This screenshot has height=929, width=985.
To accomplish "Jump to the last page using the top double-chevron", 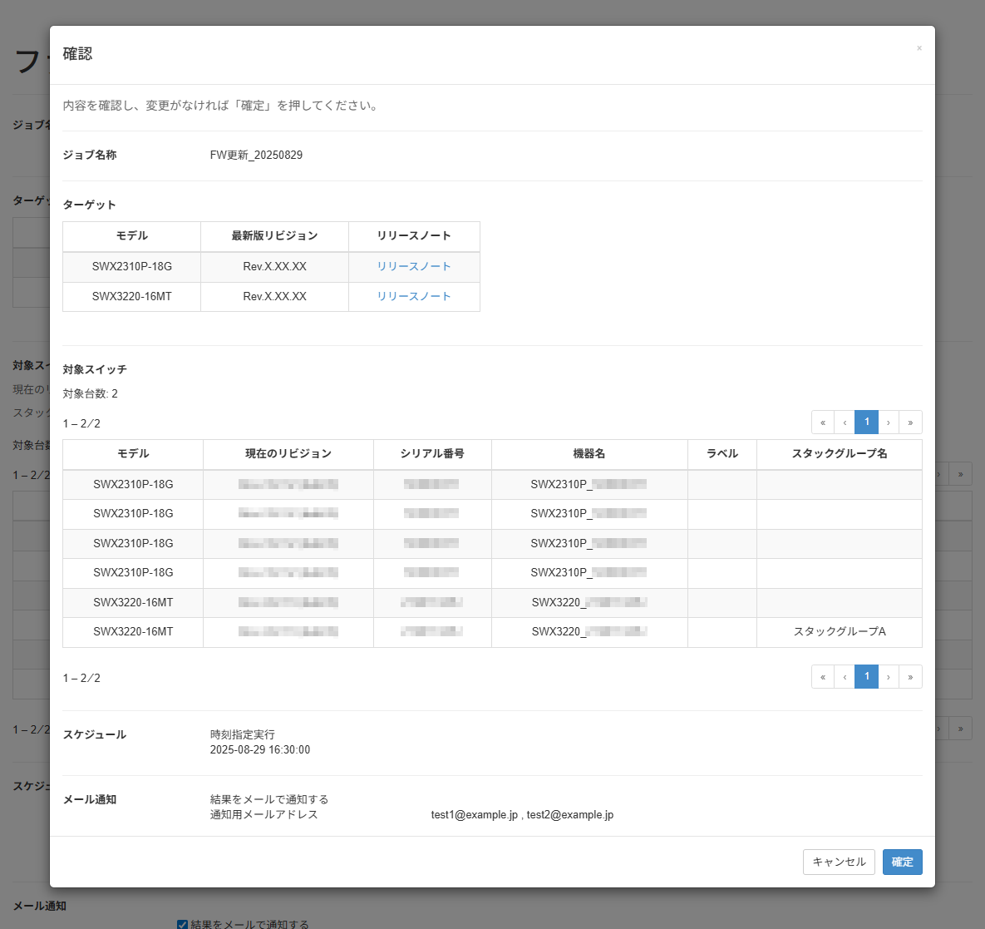I will click(x=910, y=422).
